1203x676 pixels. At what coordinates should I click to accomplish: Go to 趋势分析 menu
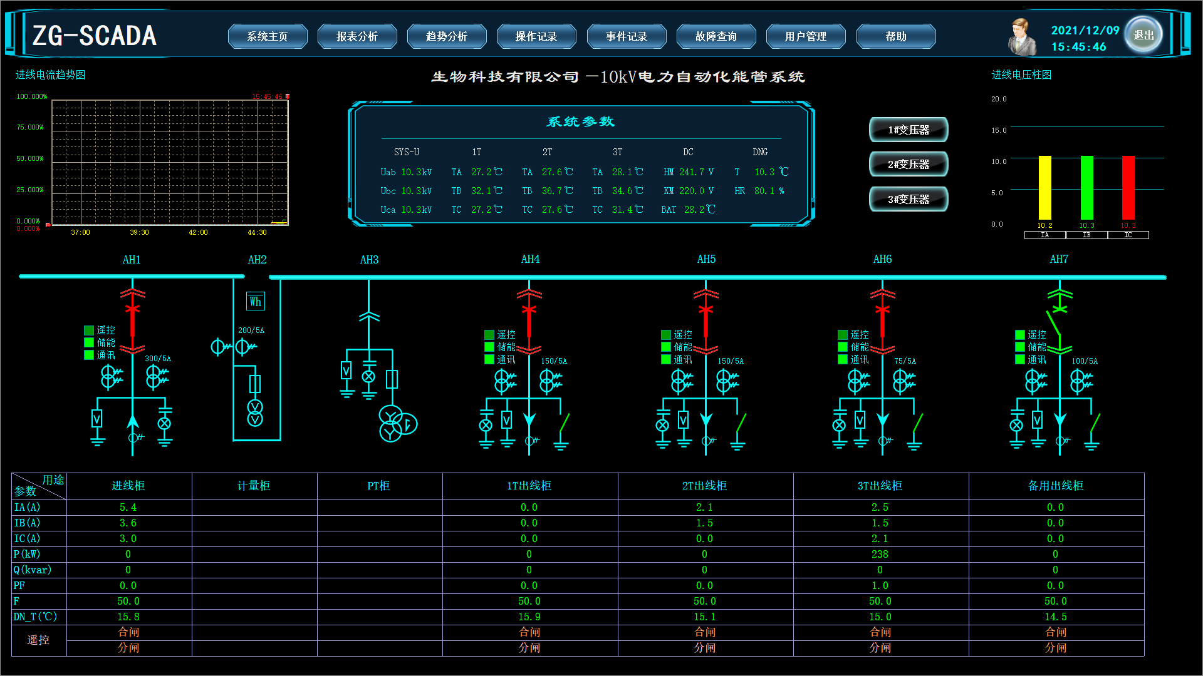446,36
